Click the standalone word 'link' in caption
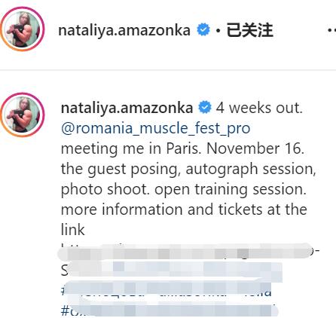This screenshot has width=336, height=318. (x=73, y=230)
